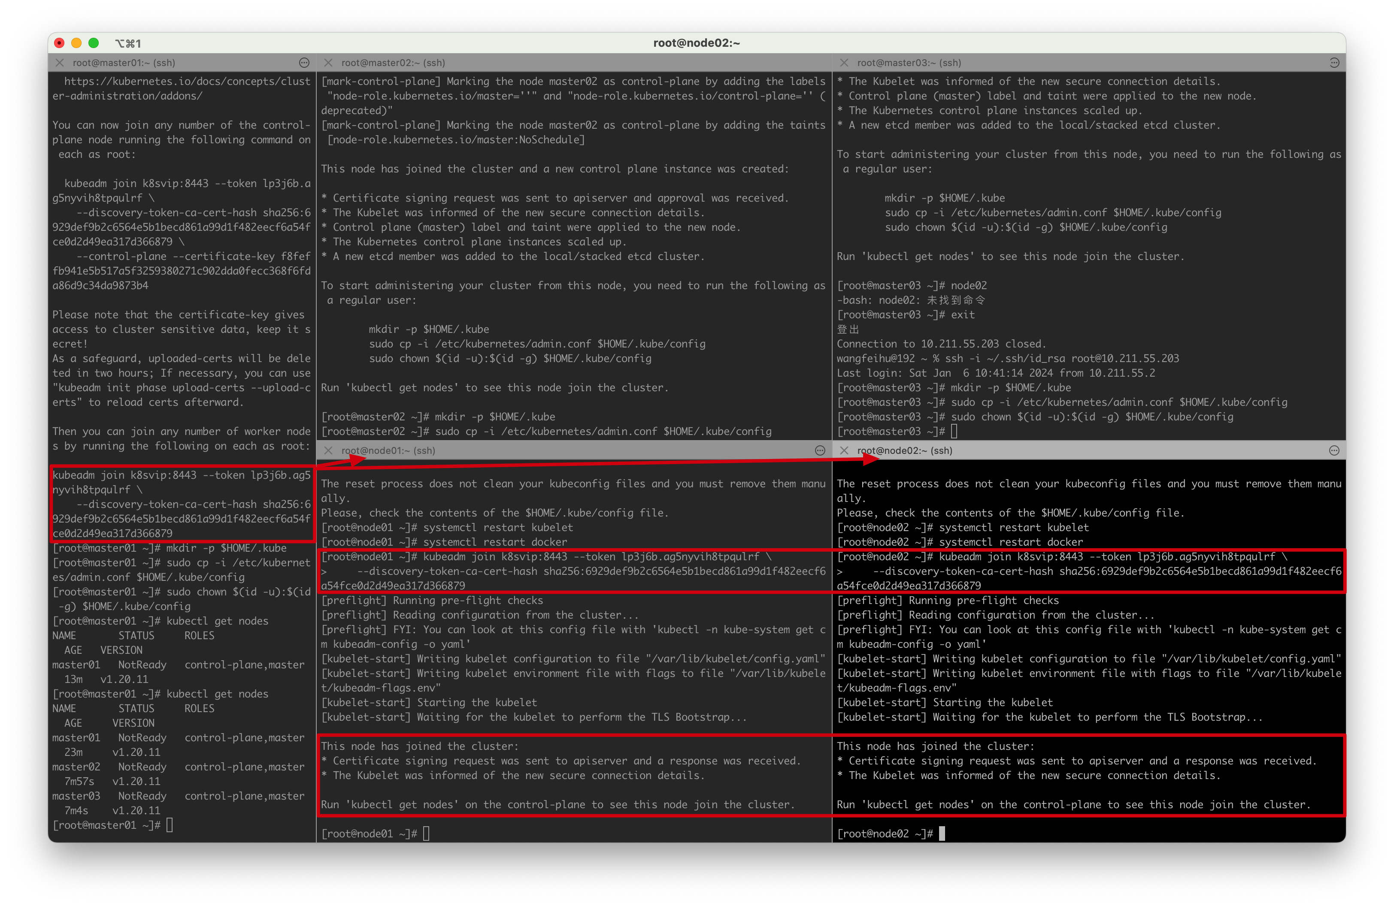Viewport: 1394px width, 906px height.
Task: Close the root@master01 split pane
Action: (60, 63)
